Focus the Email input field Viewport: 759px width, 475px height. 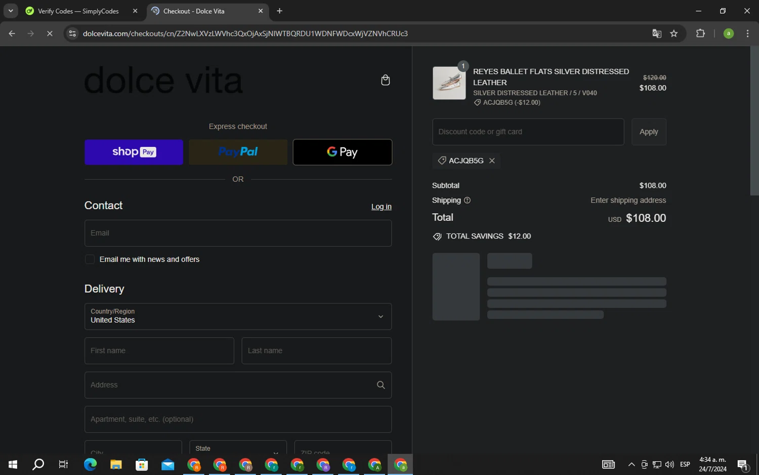[x=238, y=233]
